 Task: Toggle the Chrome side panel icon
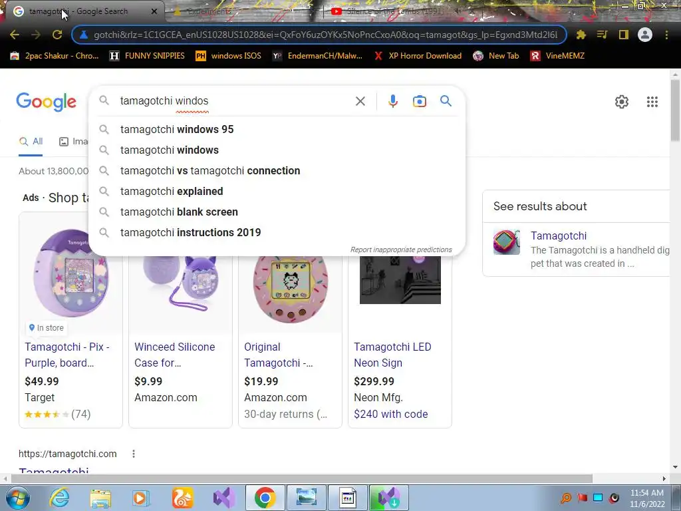tap(624, 35)
